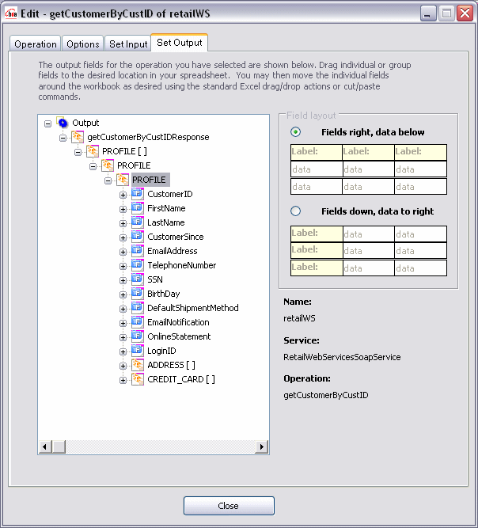The height and width of the screenshot is (528, 478).
Task: Click the getCustomerByCustID operation value
Action: [x=326, y=395]
